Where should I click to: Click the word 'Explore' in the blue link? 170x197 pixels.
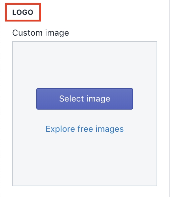coord(60,129)
